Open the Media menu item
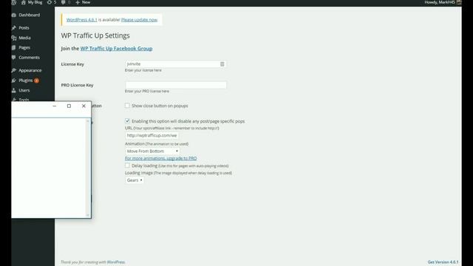The width and height of the screenshot is (473, 266). coord(24,38)
